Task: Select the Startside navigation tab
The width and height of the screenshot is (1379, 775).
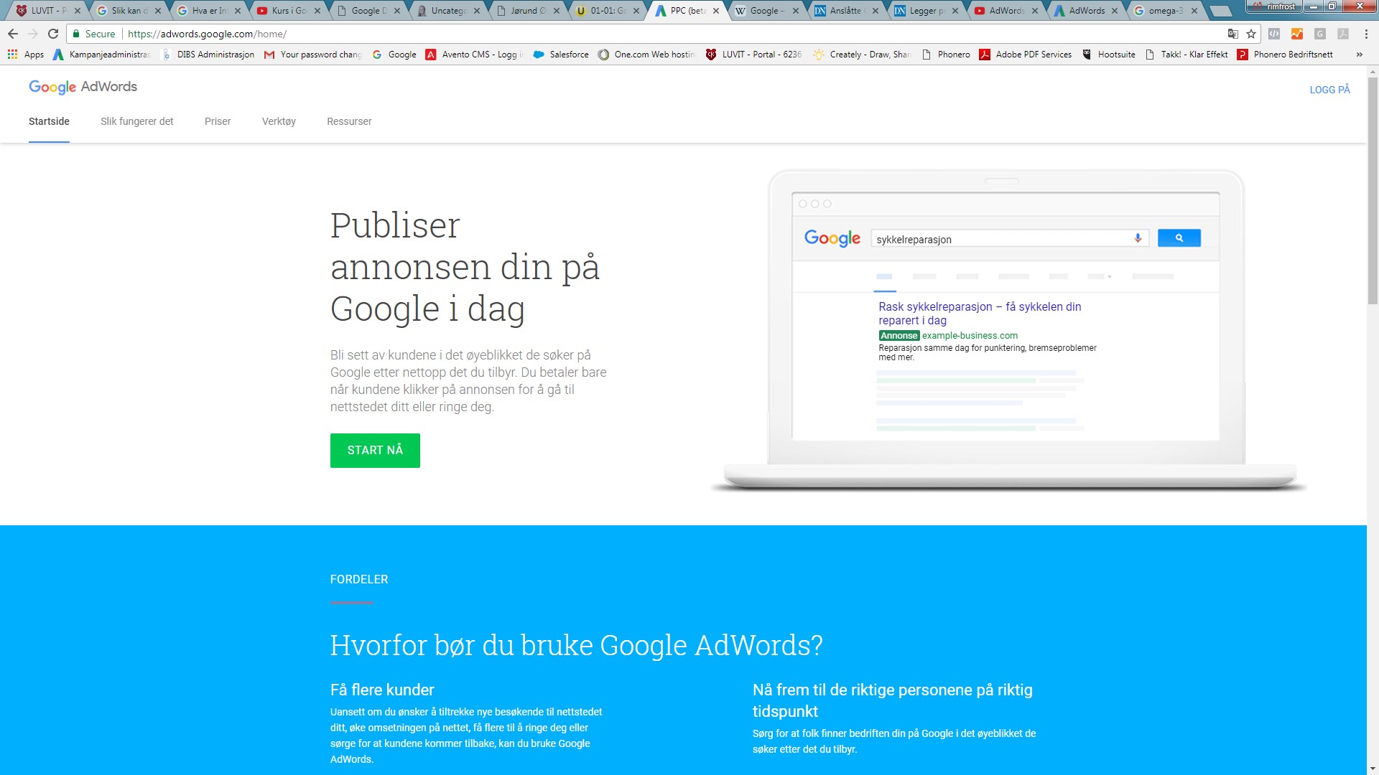Action: (49, 121)
